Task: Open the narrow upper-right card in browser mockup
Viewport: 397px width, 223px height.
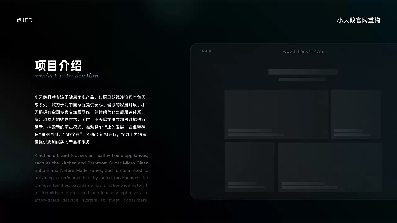Action: [356, 114]
